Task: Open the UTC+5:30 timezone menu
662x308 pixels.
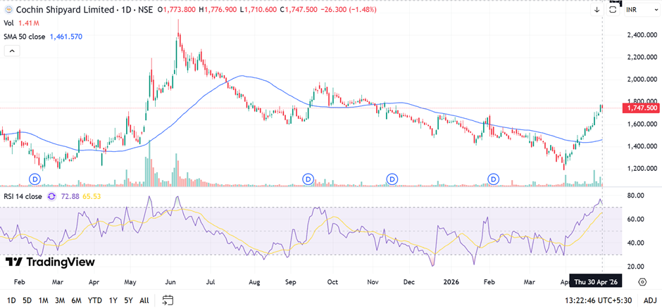Action: (x=590, y=300)
